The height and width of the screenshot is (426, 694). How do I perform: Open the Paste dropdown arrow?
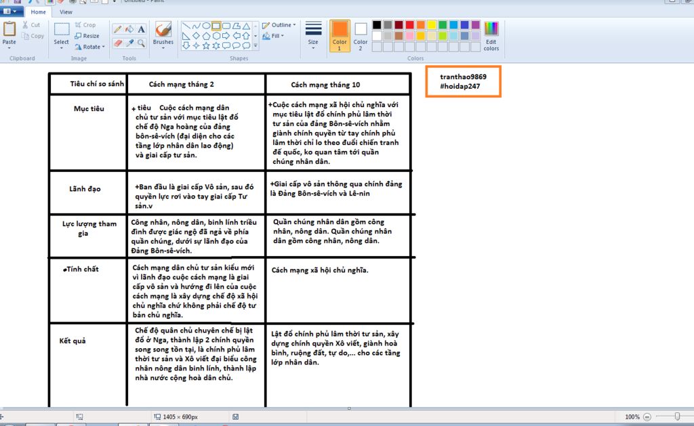[9, 48]
